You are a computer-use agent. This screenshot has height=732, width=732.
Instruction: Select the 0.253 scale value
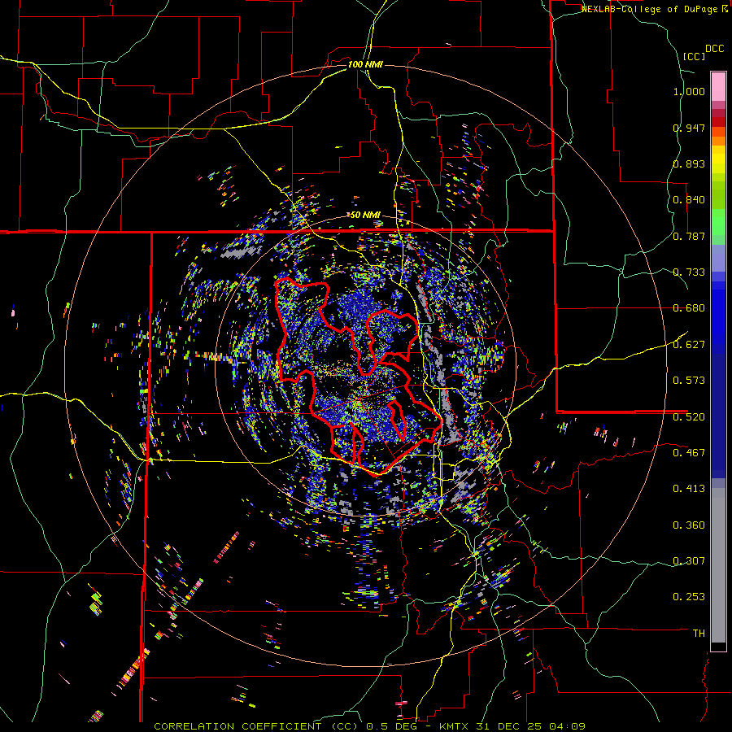tap(689, 597)
